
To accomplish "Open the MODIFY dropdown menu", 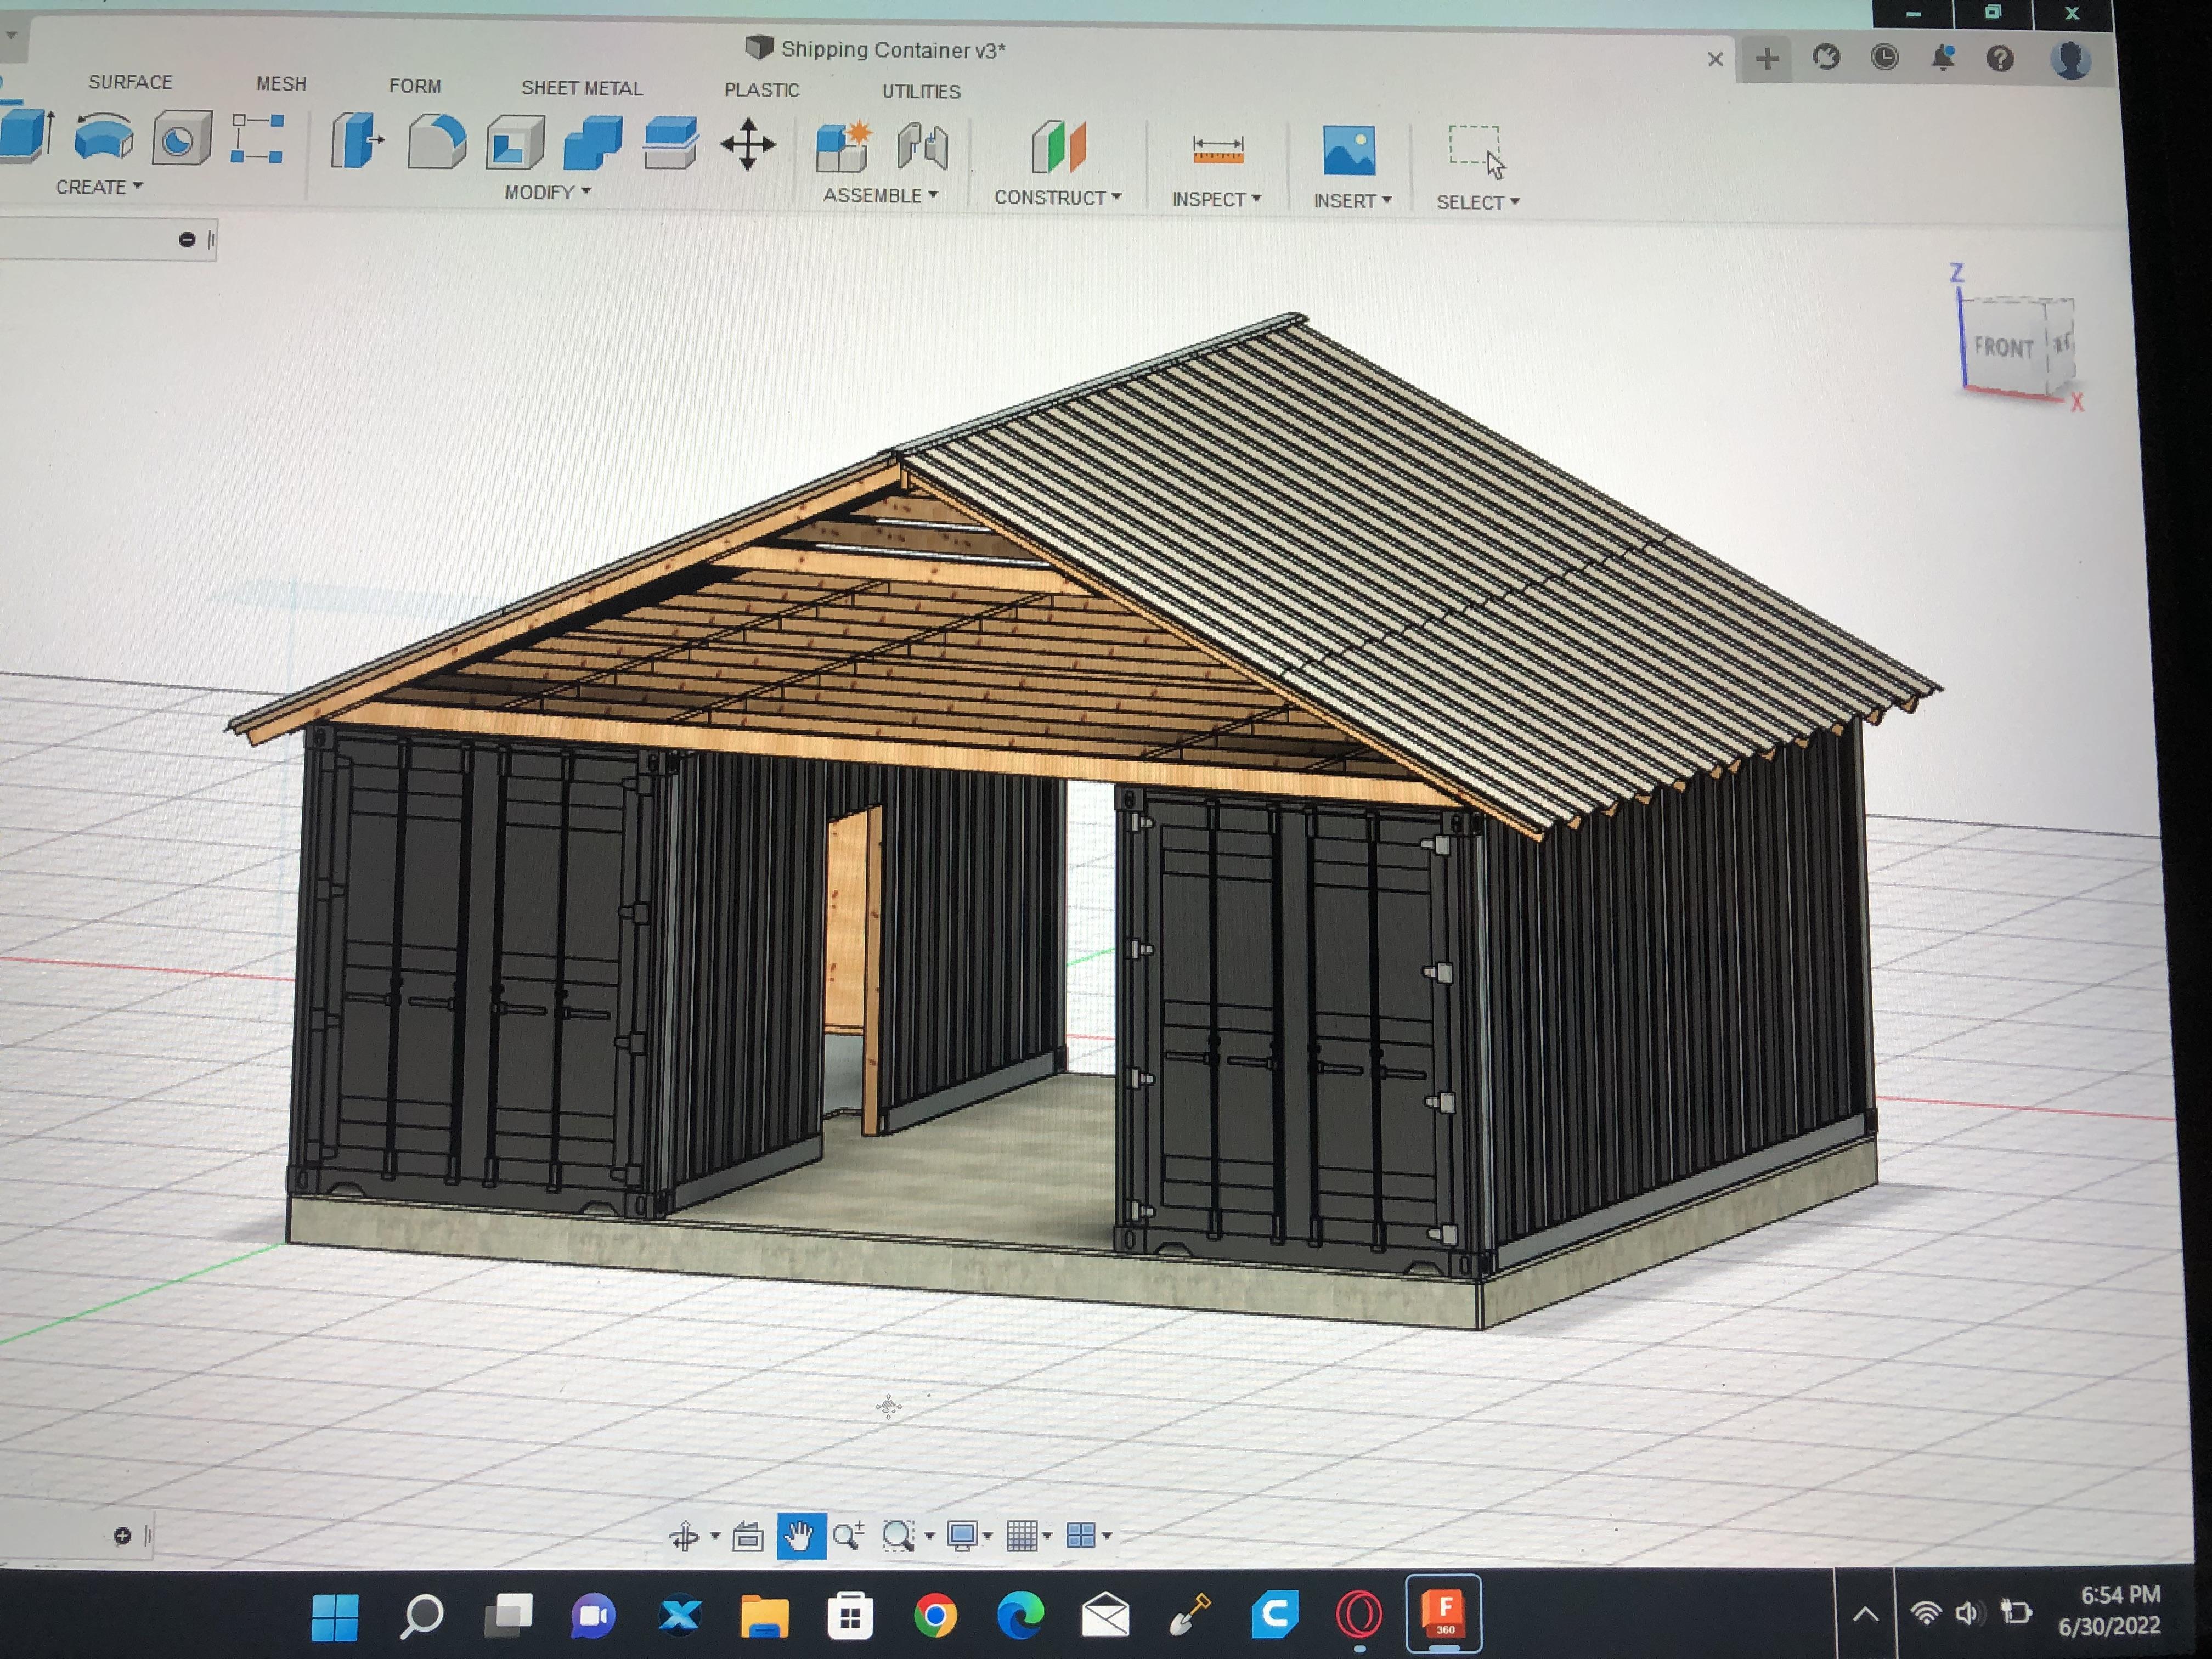I will coord(547,192).
